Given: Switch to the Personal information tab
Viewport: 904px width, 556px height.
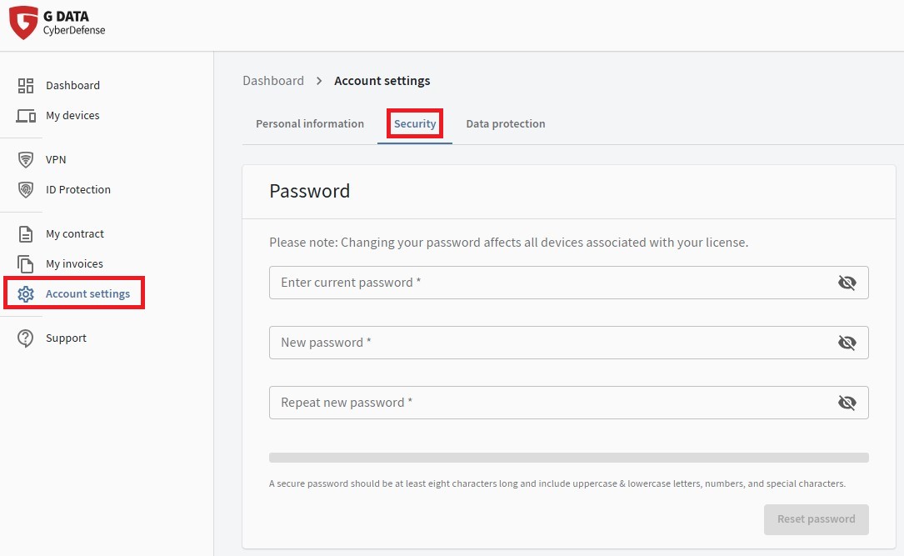Looking at the screenshot, I should click(x=310, y=123).
